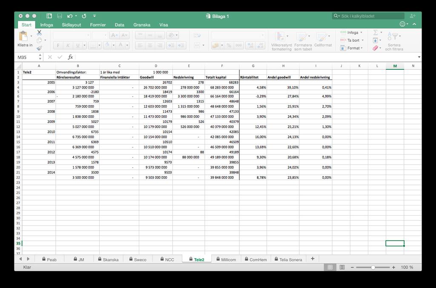Click the Name Box showing M35

[x=27, y=57]
